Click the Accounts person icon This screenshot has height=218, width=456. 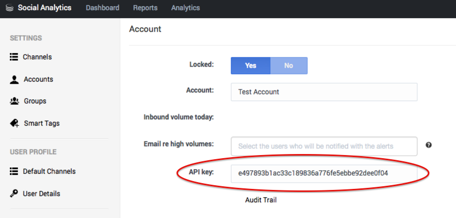[14, 79]
